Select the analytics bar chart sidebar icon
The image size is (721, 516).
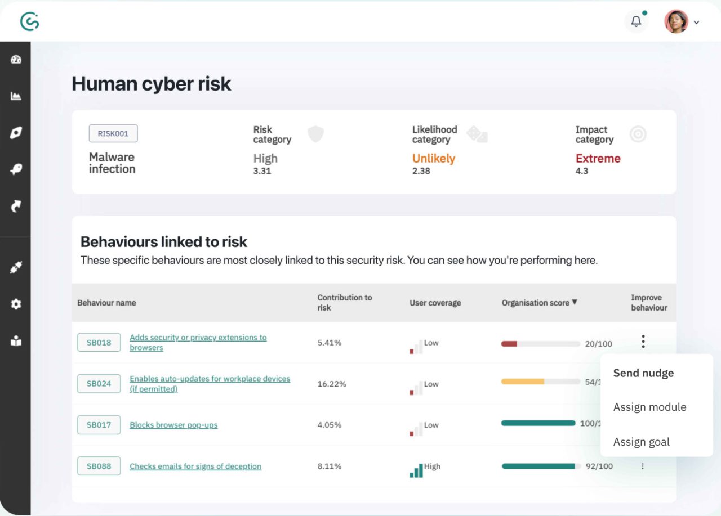click(x=15, y=96)
